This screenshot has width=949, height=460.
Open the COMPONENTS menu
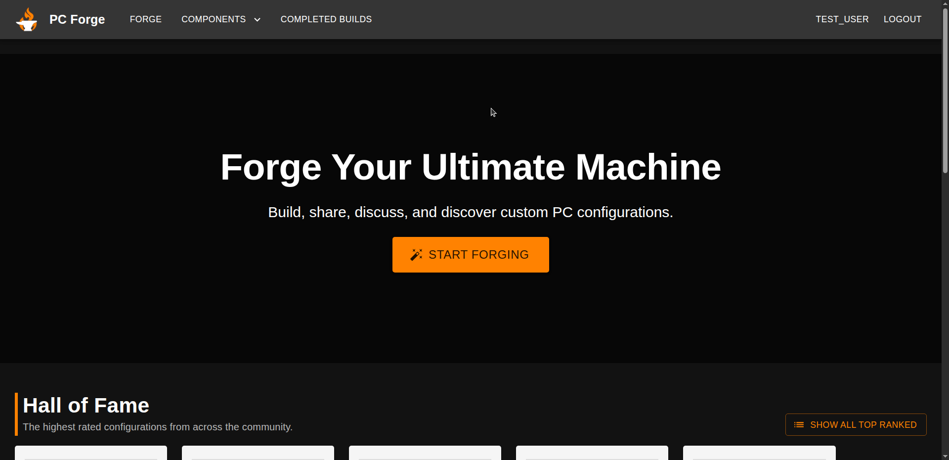point(214,19)
